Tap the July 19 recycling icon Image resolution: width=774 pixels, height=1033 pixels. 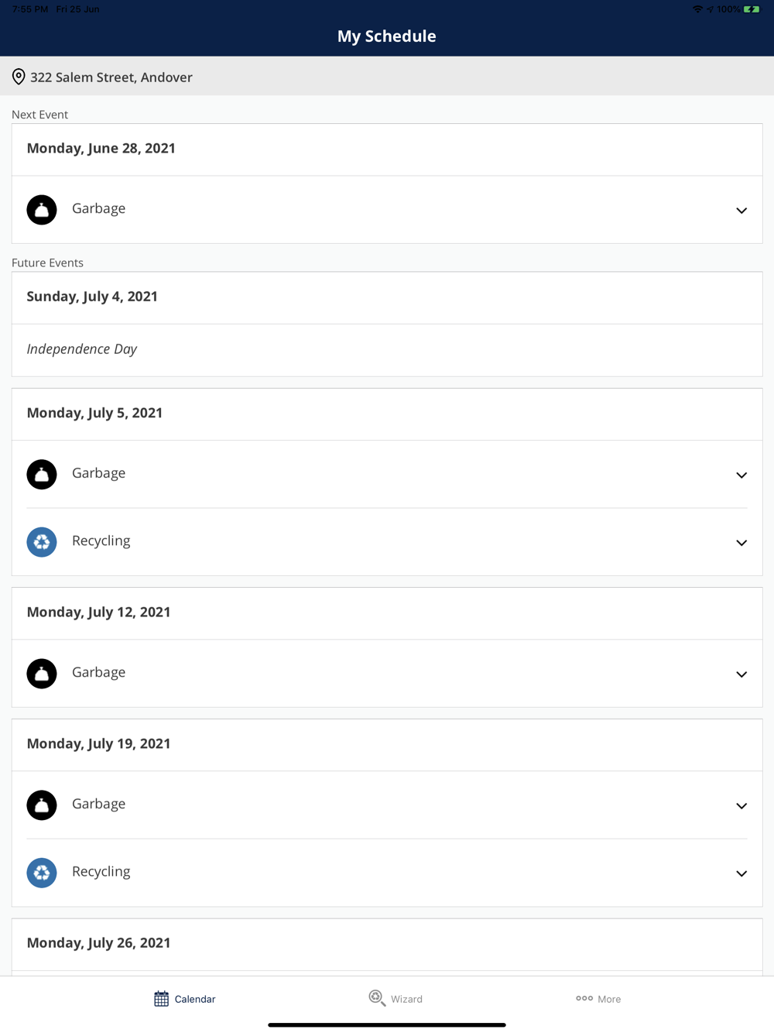coord(42,873)
